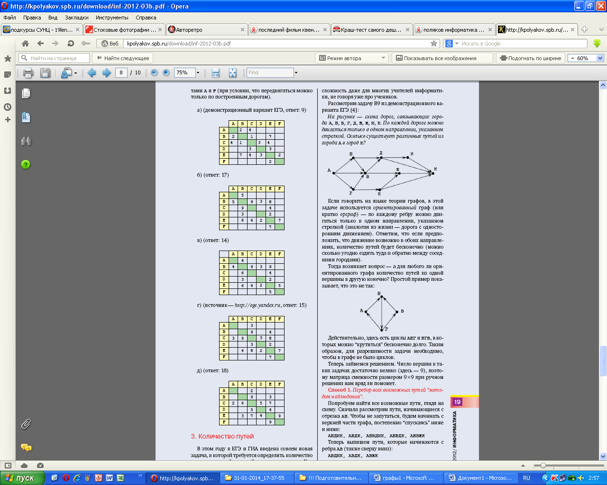
Task: Switch to подкурсы СУНЦ tab
Action: pos(41,30)
